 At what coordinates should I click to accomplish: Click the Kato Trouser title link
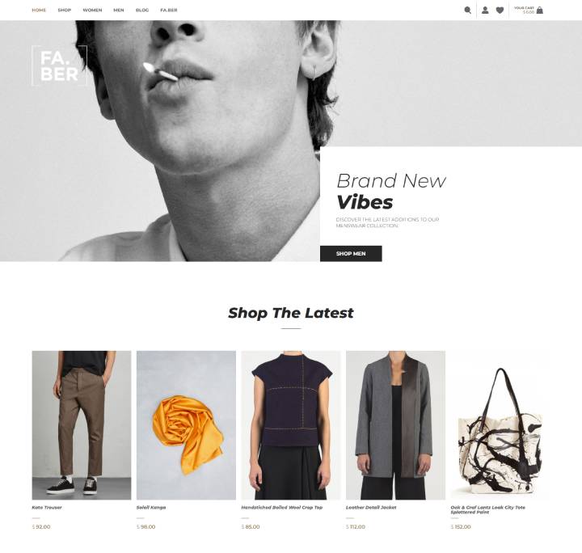[47, 508]
